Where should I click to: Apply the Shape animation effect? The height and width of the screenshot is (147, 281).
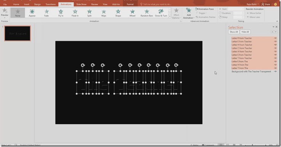[118, 13]
